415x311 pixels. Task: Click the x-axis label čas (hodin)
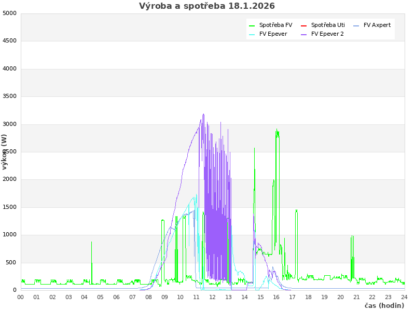tap(384, 306)
